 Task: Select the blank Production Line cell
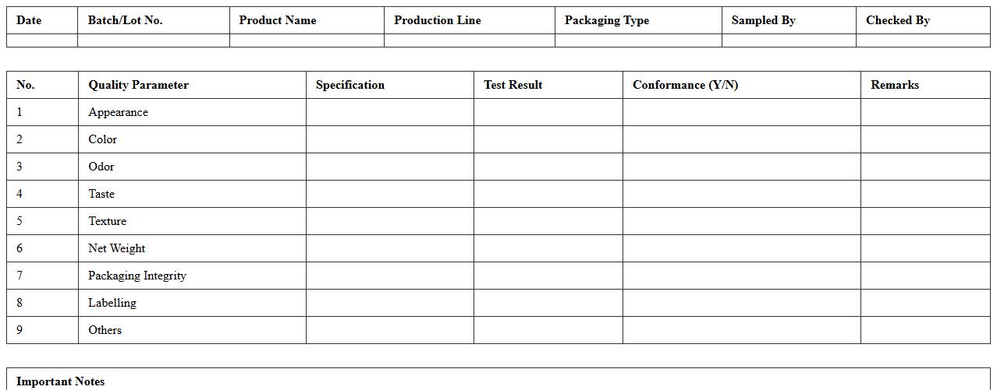coord(470,40)
